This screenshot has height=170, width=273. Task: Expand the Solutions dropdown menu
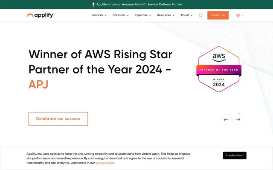(x=121, y=15)
